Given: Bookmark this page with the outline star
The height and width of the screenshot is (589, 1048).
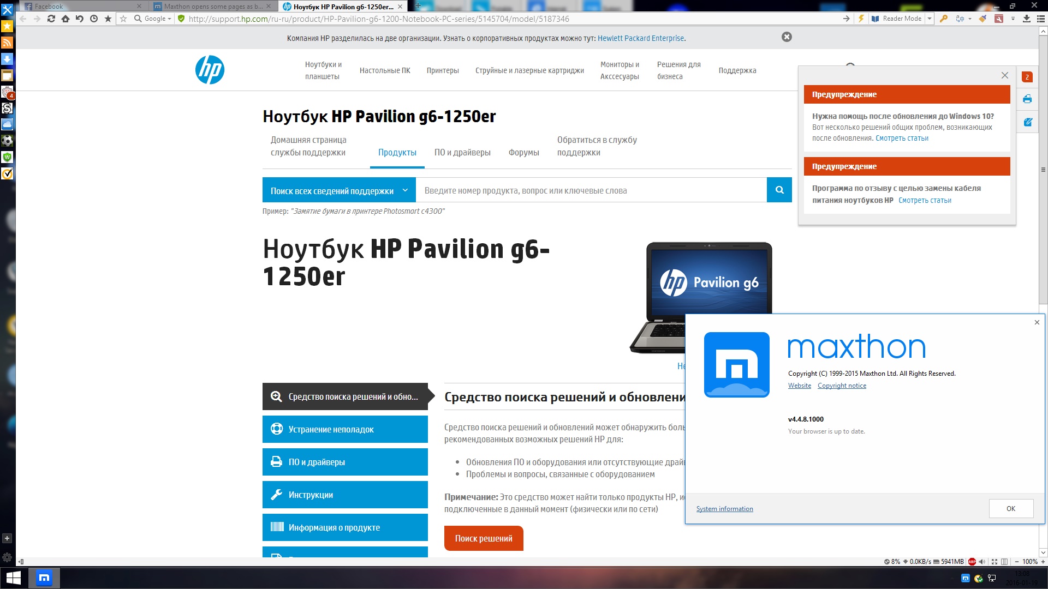Looking at the screenshot, I should (x=123, y=19).
